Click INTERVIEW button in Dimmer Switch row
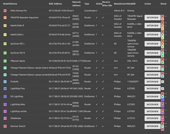Image resolution: width=170 pixels, height=134 pixels. click(x=152, y=126)
